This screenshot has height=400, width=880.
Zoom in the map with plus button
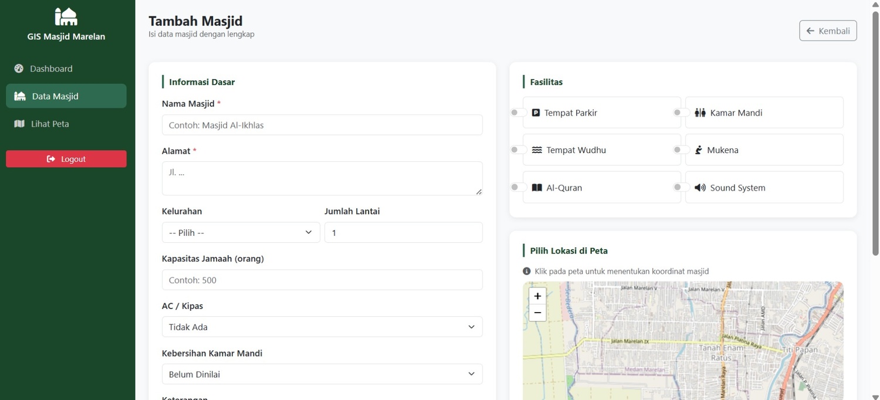pos(537,296)
